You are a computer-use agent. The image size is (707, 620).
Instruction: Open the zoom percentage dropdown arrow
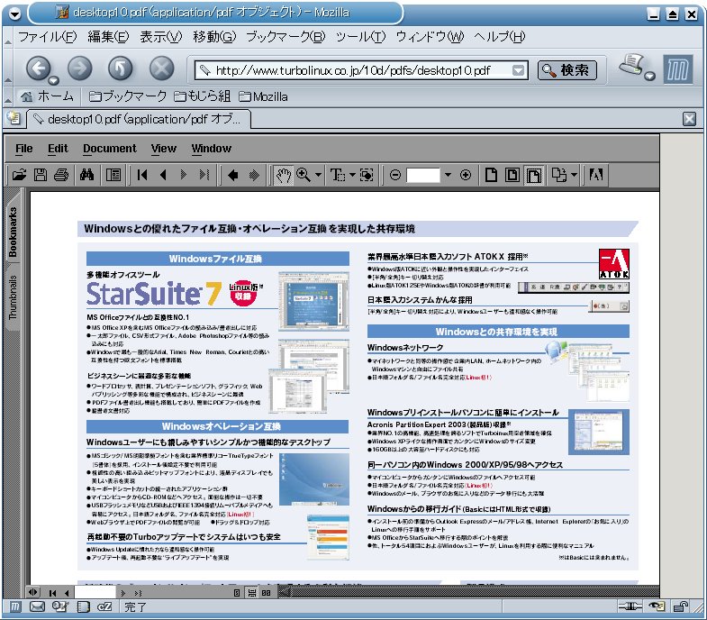click(448, 175)
